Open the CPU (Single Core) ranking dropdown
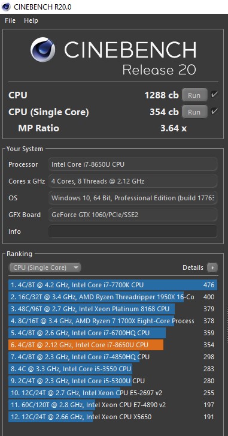Screen dimensions: 228x436 coord(45,267)
